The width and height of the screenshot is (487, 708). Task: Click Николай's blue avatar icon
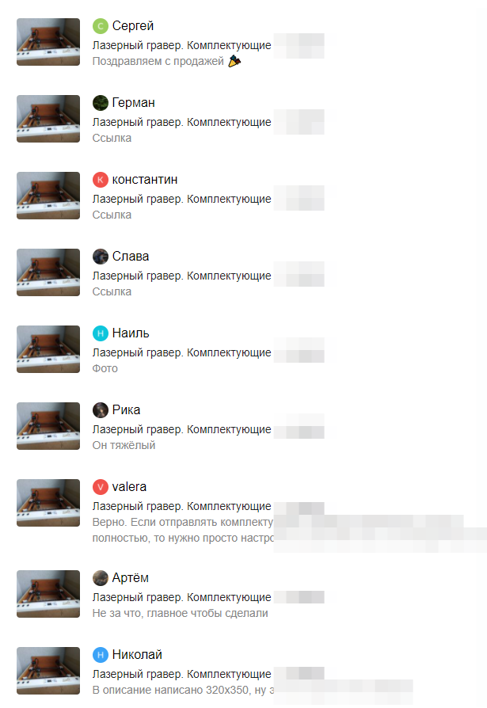click(x=101, y=655)
